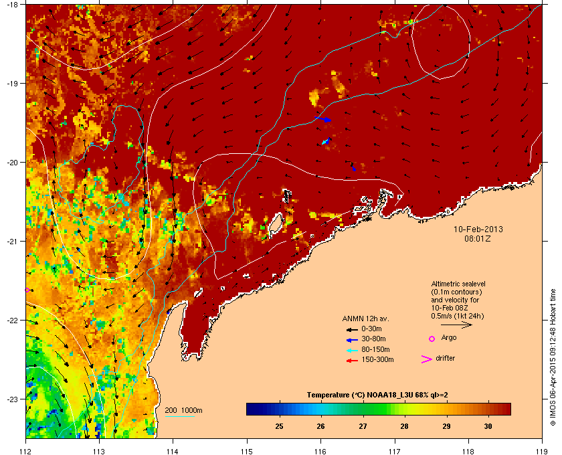Click the colorbar tick label '26'

(x=320, y=426)
